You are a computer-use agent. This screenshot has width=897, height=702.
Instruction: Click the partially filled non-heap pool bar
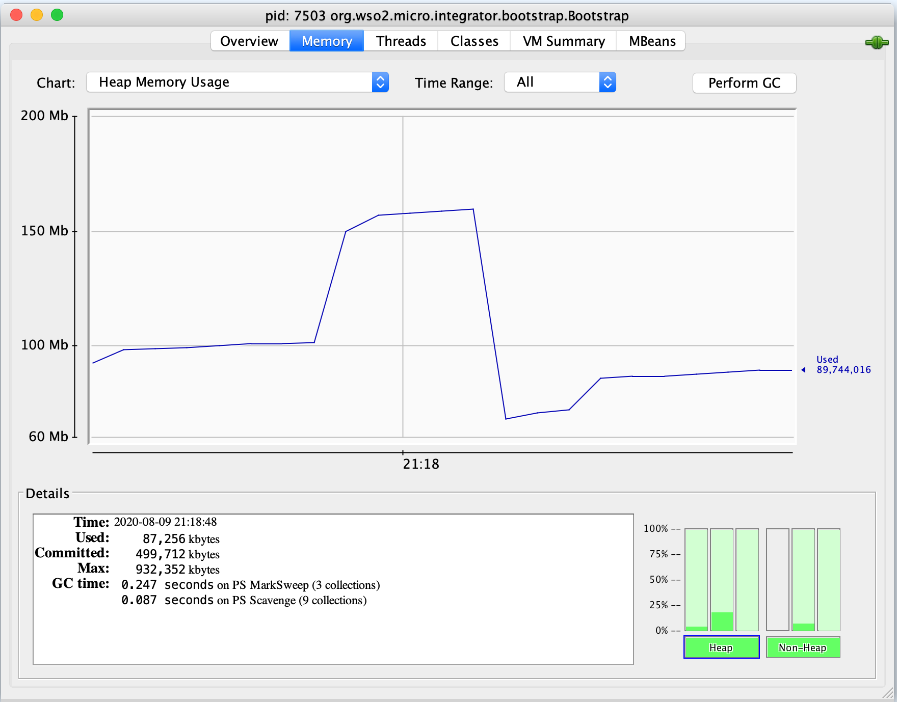click(x=804, y=581)
